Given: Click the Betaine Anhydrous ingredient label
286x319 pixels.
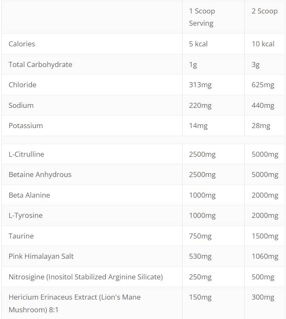Looking at the screenshot, I should click(x=40, y=174).
